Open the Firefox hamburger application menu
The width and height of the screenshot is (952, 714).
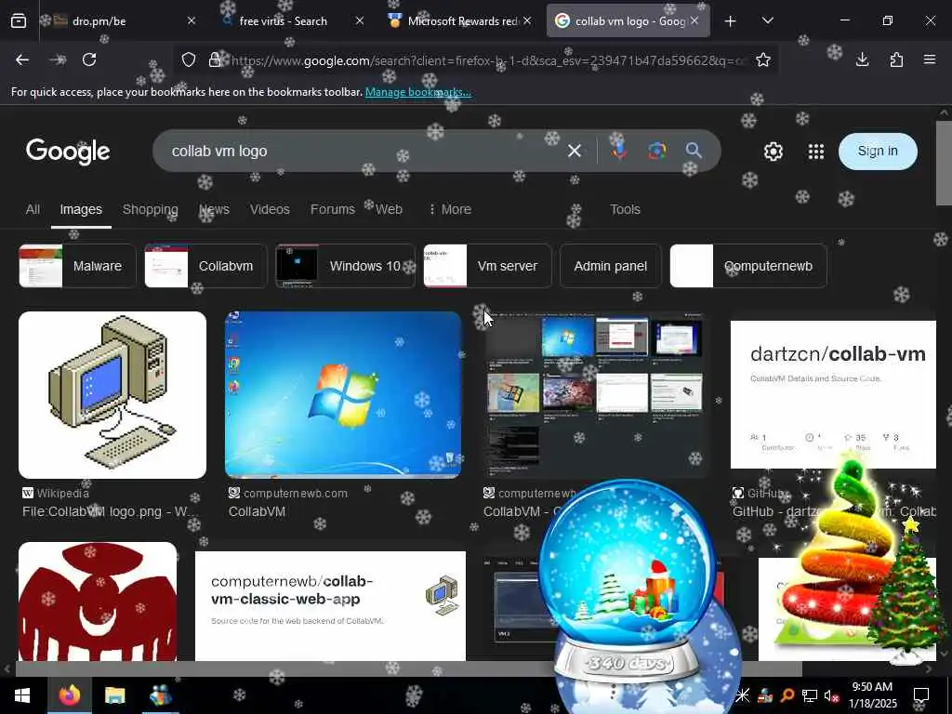click(930, 59)
